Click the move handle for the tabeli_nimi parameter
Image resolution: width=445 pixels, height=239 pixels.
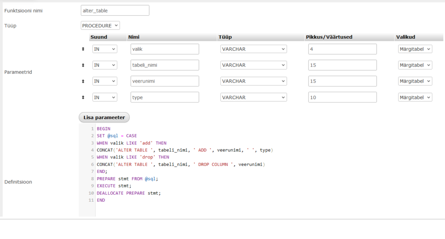coord(83,65)
